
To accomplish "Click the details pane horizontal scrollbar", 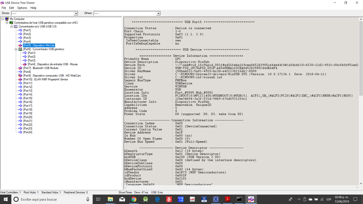I will pos(241,187).
